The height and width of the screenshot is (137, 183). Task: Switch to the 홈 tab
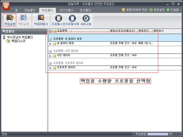coord(17,10)
